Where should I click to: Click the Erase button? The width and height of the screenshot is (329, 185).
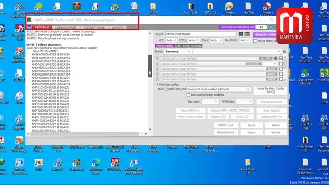[251, 132]
